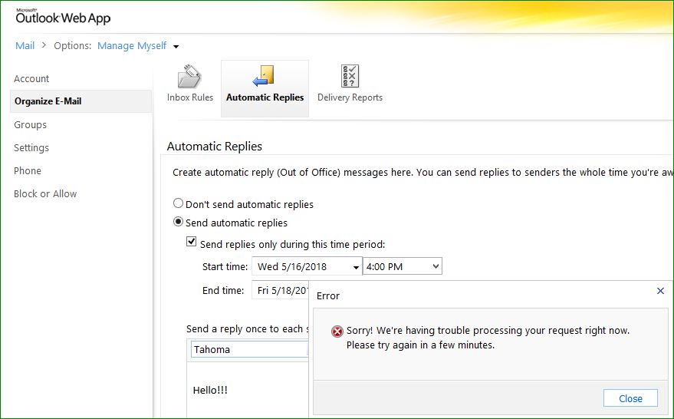Open the Tahoma font selector

click(250, 349)
